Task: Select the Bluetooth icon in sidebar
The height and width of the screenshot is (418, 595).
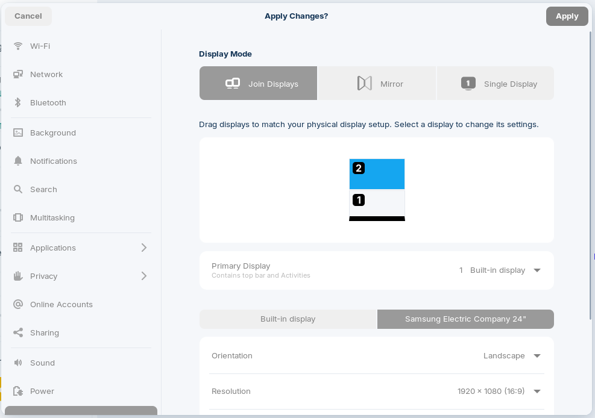Action: click(18, 103)
